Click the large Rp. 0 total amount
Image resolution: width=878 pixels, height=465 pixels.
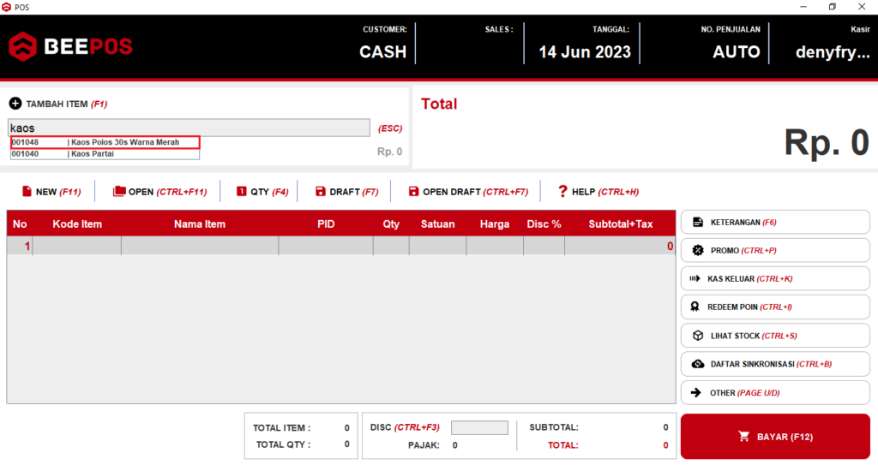point(826,142)
